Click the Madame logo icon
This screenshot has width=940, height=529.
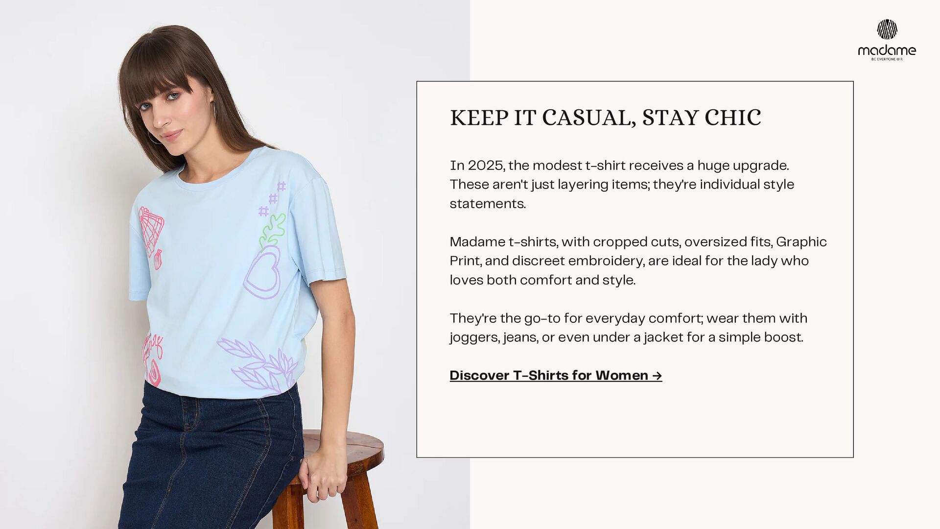[x=887, y=29]
